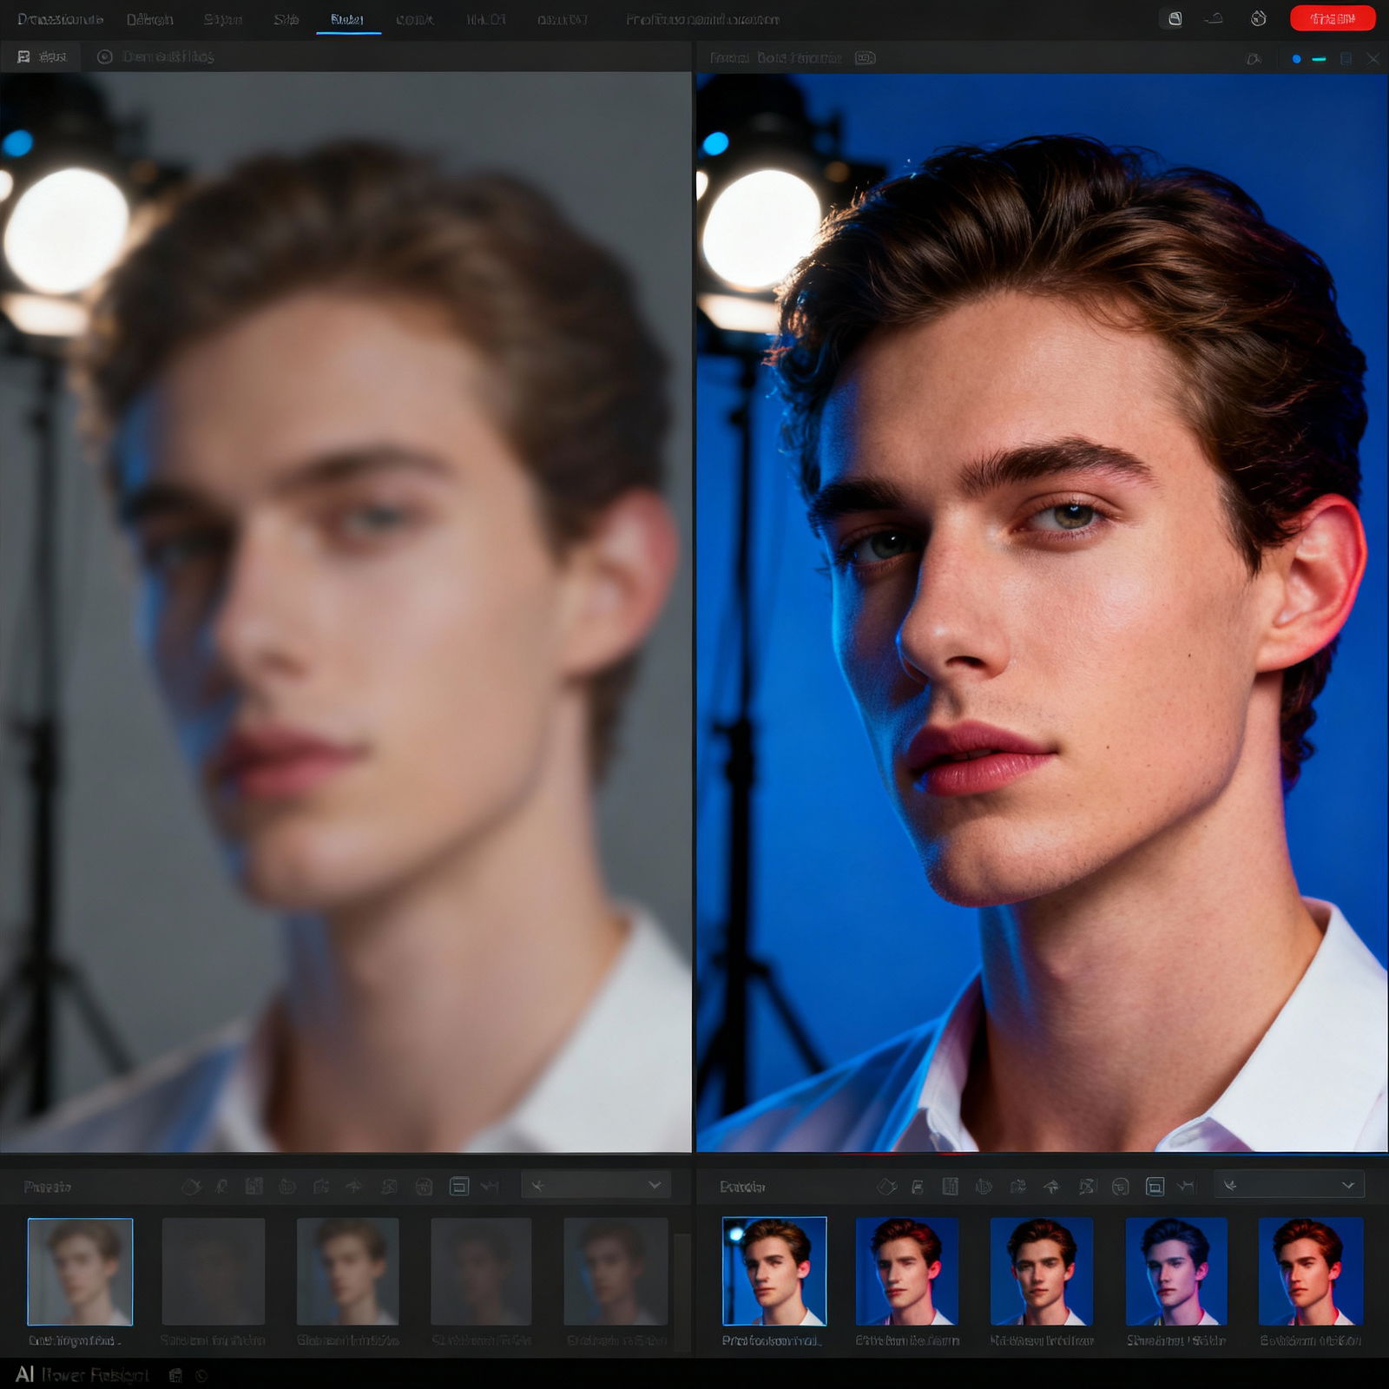Open the first menu item in top bar
The image size is (1389, 1389).
point(60,19)
